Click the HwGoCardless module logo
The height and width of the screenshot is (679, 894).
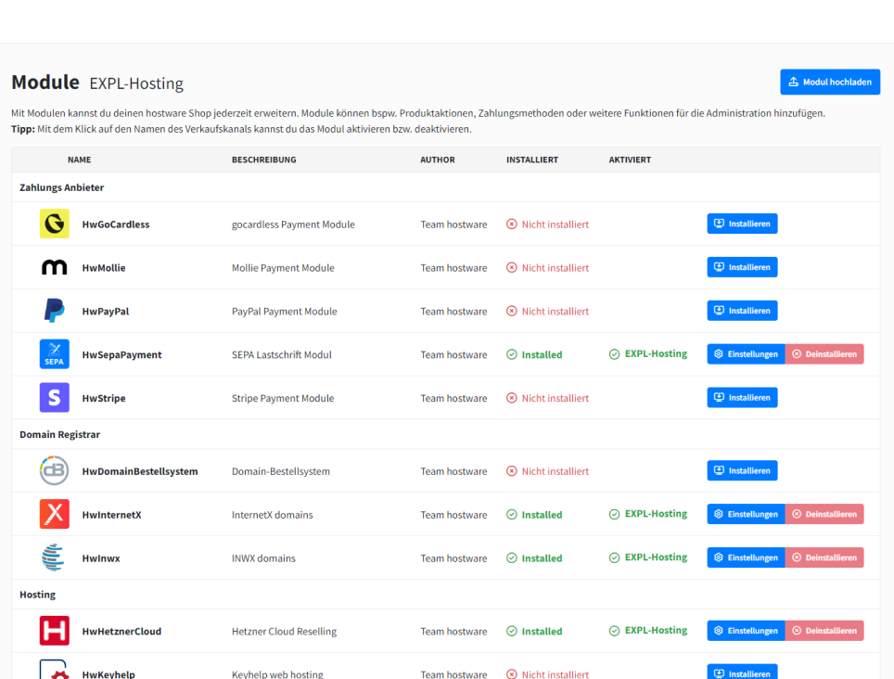54,224
